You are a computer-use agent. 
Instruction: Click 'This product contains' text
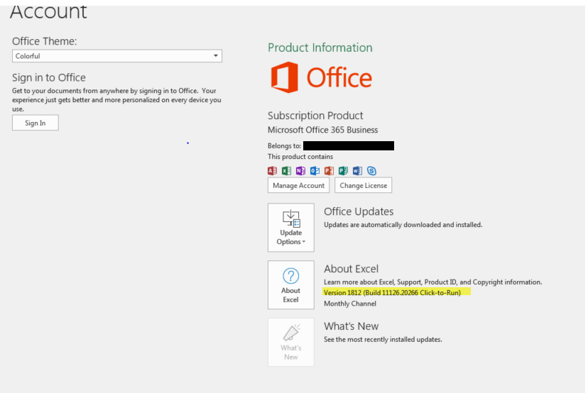pos(300,157)
